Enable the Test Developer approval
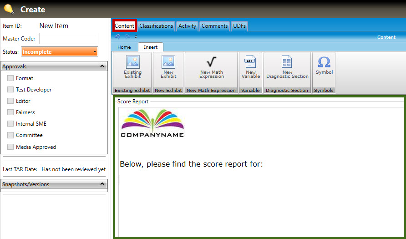The image size is (406, 239). [x=10, y=90]
